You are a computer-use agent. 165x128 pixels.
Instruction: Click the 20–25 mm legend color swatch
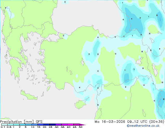[x=46, y=125]
